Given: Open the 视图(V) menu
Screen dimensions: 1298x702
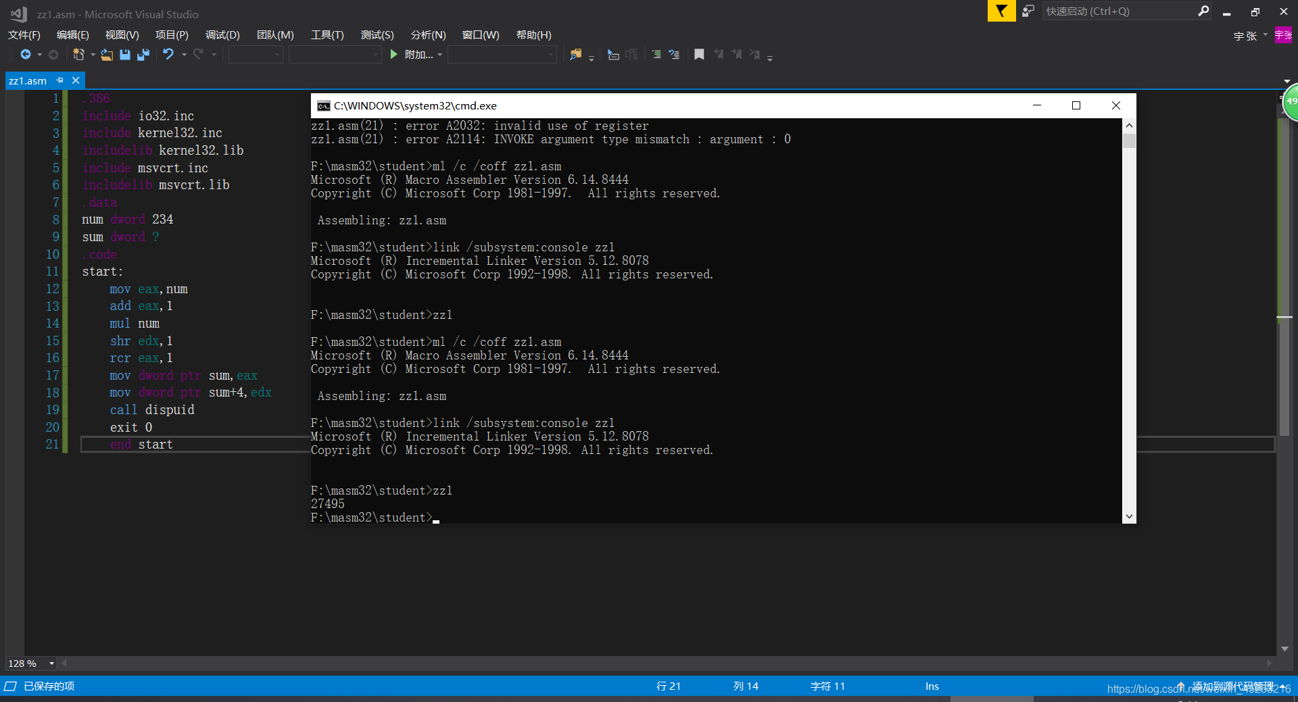Looking at the screenshot, I should point(122,35).
